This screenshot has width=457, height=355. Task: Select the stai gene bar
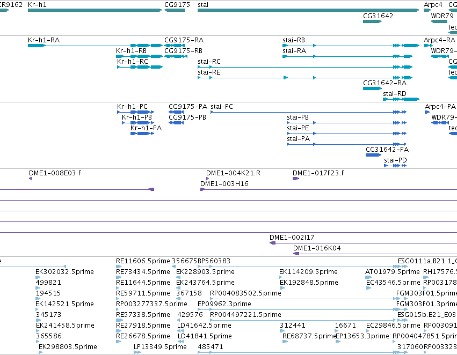click(x=308, y=10)
